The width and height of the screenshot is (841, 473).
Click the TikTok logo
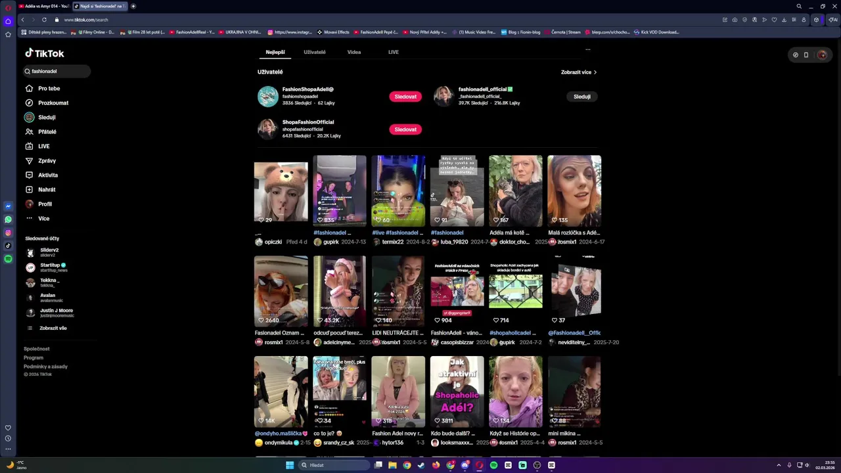coord(45,53)
